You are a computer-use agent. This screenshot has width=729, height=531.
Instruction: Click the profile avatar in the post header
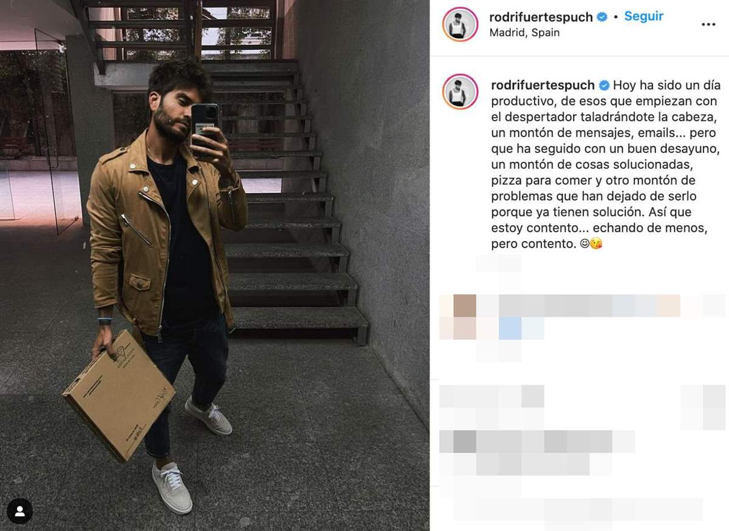click(x=460, y=24)
